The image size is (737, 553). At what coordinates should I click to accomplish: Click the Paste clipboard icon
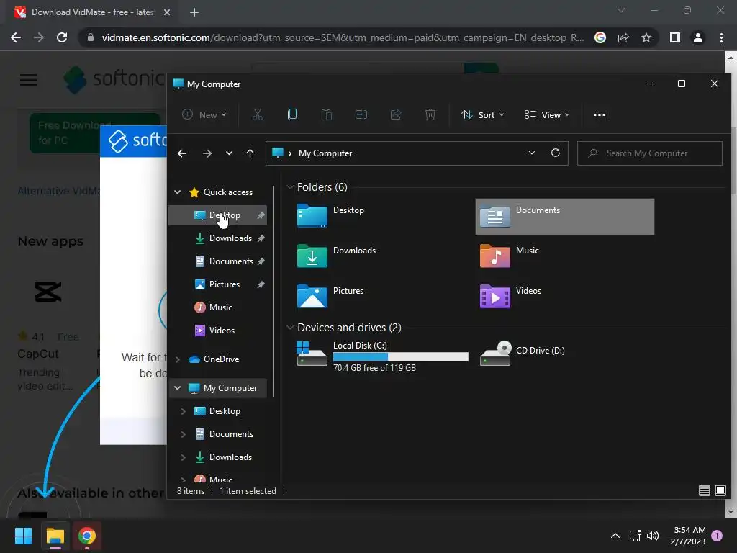[327, 114]
